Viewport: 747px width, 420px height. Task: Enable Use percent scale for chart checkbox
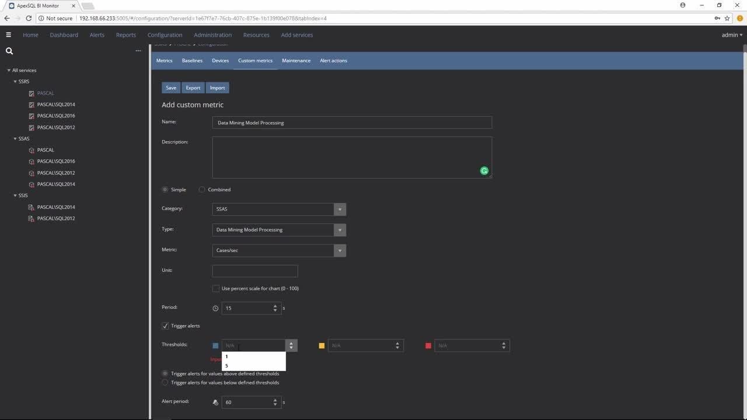(216, 289)
